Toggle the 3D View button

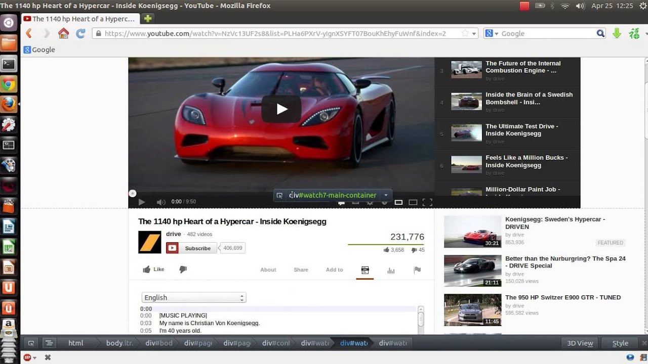[x=580, y=343]
